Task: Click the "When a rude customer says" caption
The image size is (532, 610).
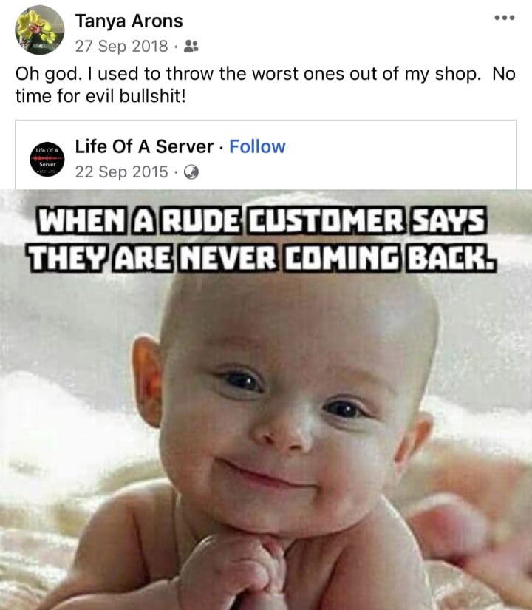Action: point(262,220)
